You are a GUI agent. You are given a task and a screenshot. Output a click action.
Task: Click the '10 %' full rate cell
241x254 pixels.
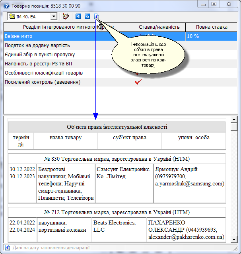point(212,36)
